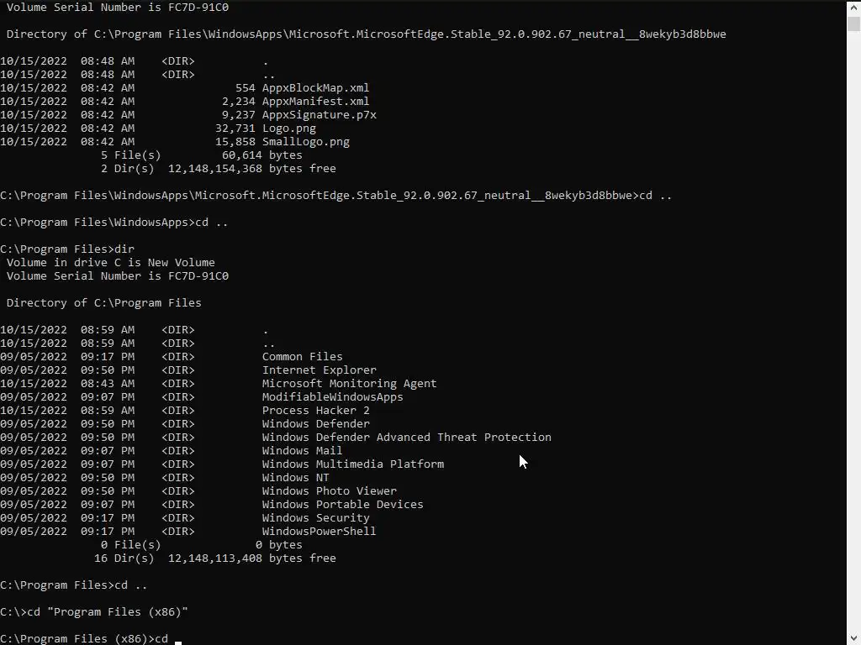The width and height of the screenshot is (861, 645).
Task: Click the 'Common Files' directory entry
Action: click(x=302, y=357)
